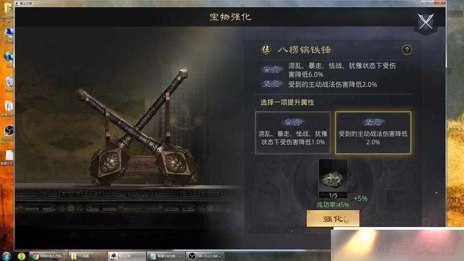Screen dimensions: 464x261
Task: Click the 坚忍 attribute tag in stats
Action: [x=271, y=84]
